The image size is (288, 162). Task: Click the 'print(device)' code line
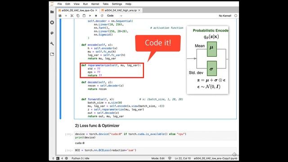pos(85,138)
